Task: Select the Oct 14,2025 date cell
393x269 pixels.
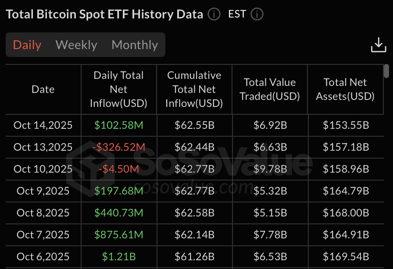Action: (x=43, y=125)
